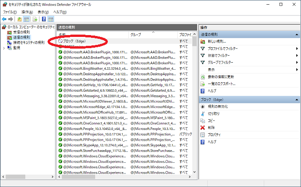This screenshot has width=301, height=187.
Task: Toggle the Action pane toolbar icon
Action: tap(51, 19)
